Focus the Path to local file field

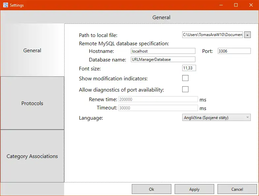pyautogui.click(x=213, y=35)
